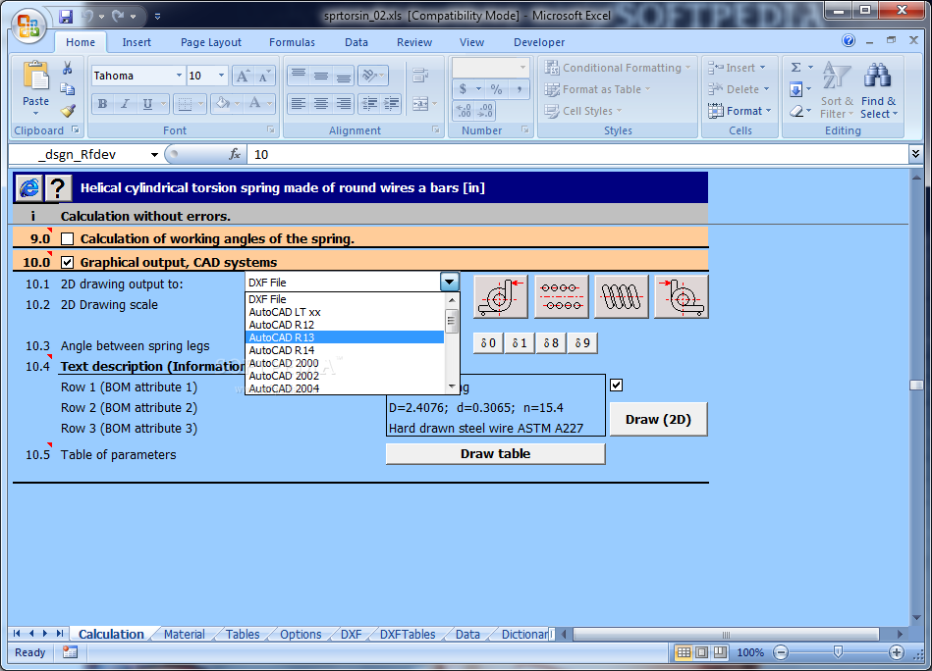The width and height of the screenshot is (932, 671).
Task: Switch to the Material sheet tab
Action: (x=185, y=634)
